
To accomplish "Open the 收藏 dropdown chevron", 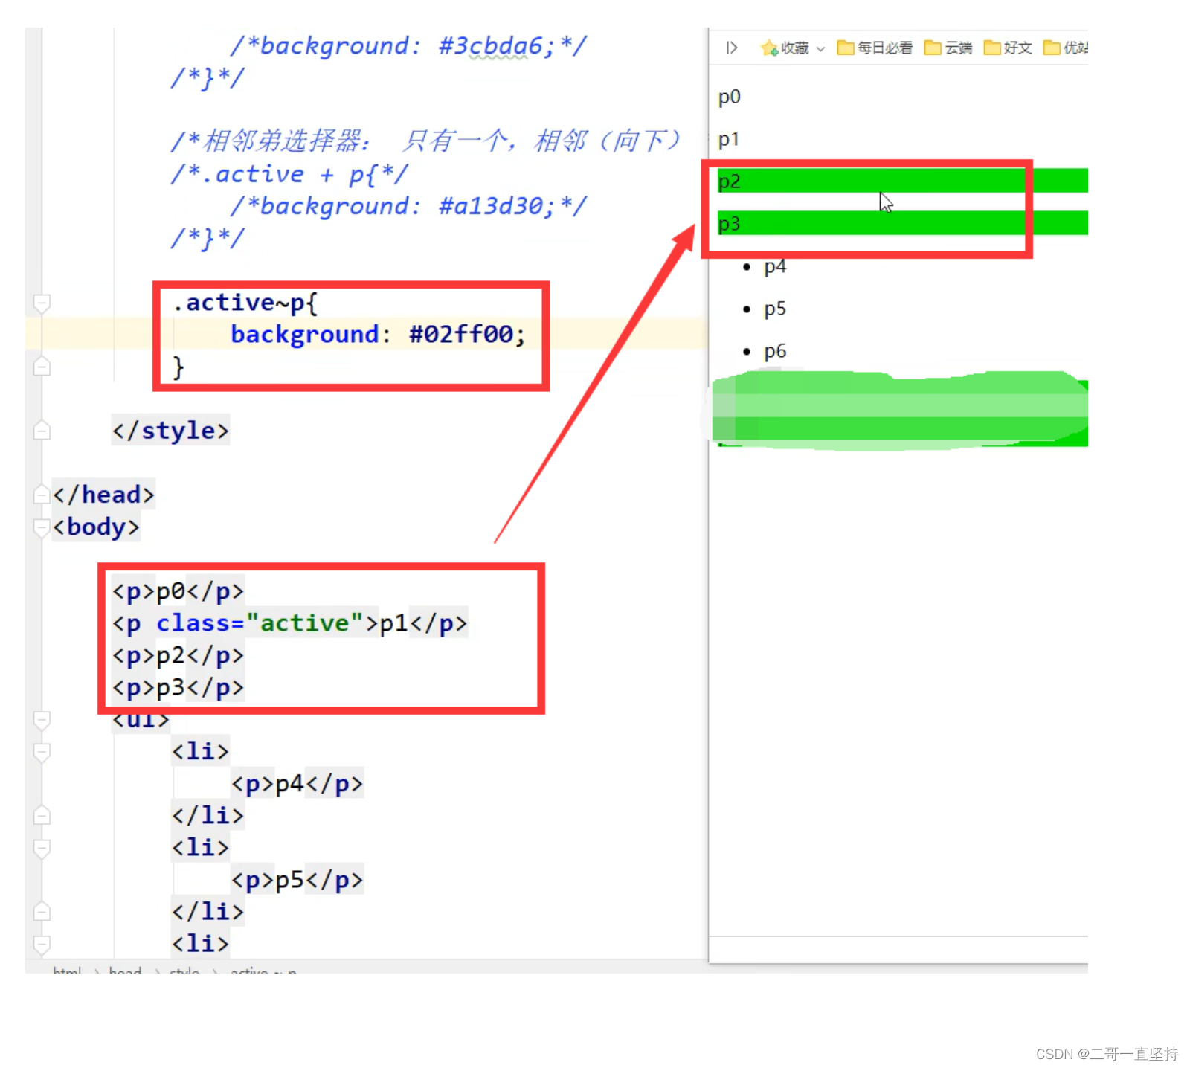I will pyautogui.click(x=820, y=49).
